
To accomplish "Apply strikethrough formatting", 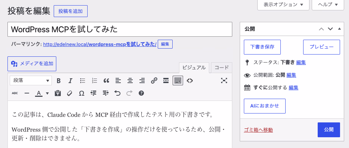I will tap(15, 93).
